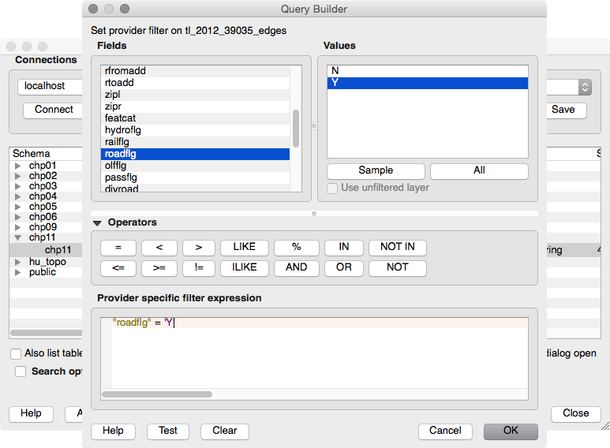This screenshot has height=448, width=610.
Task: Select the hydroflg field
Action: coord(123,130)
